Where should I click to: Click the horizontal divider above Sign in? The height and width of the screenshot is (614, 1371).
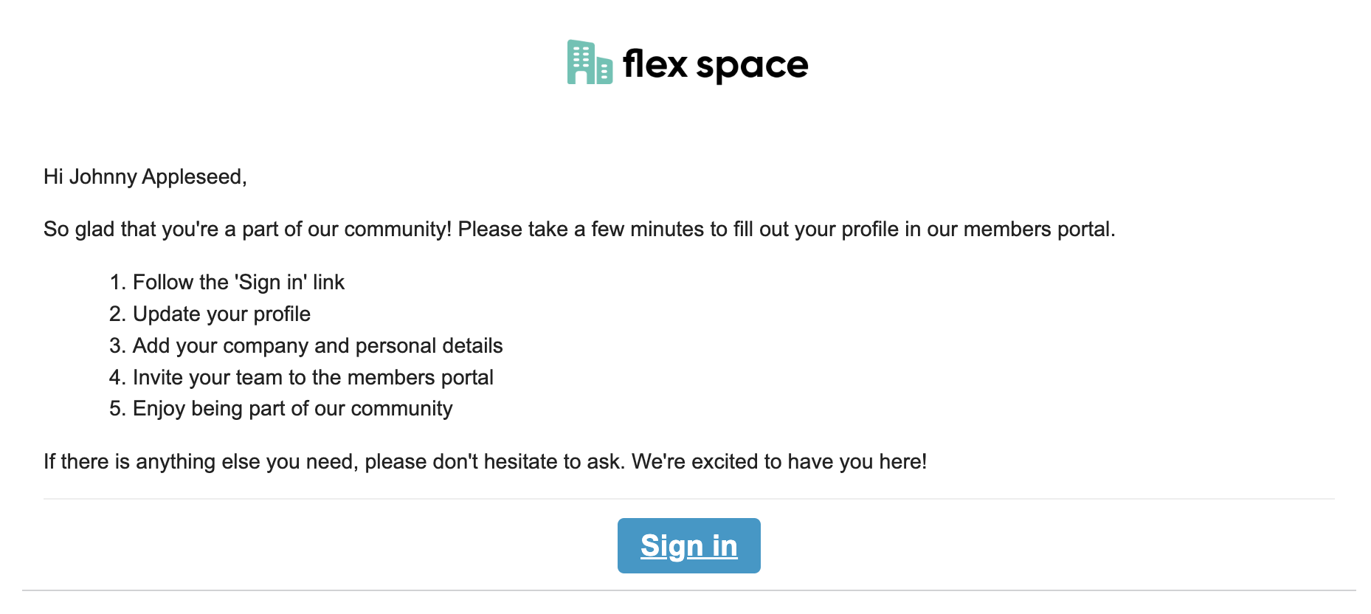(688, 499)
